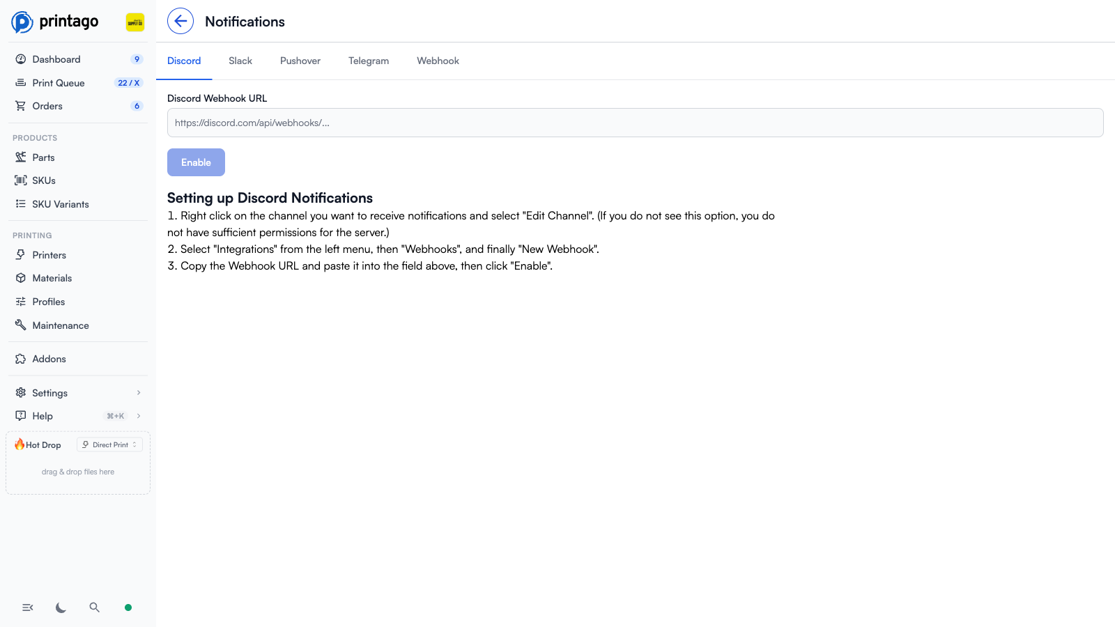This screenshot has height=627, width=1115.
Task: Click the Profiles sliders icon
Action: click(21, 302)
